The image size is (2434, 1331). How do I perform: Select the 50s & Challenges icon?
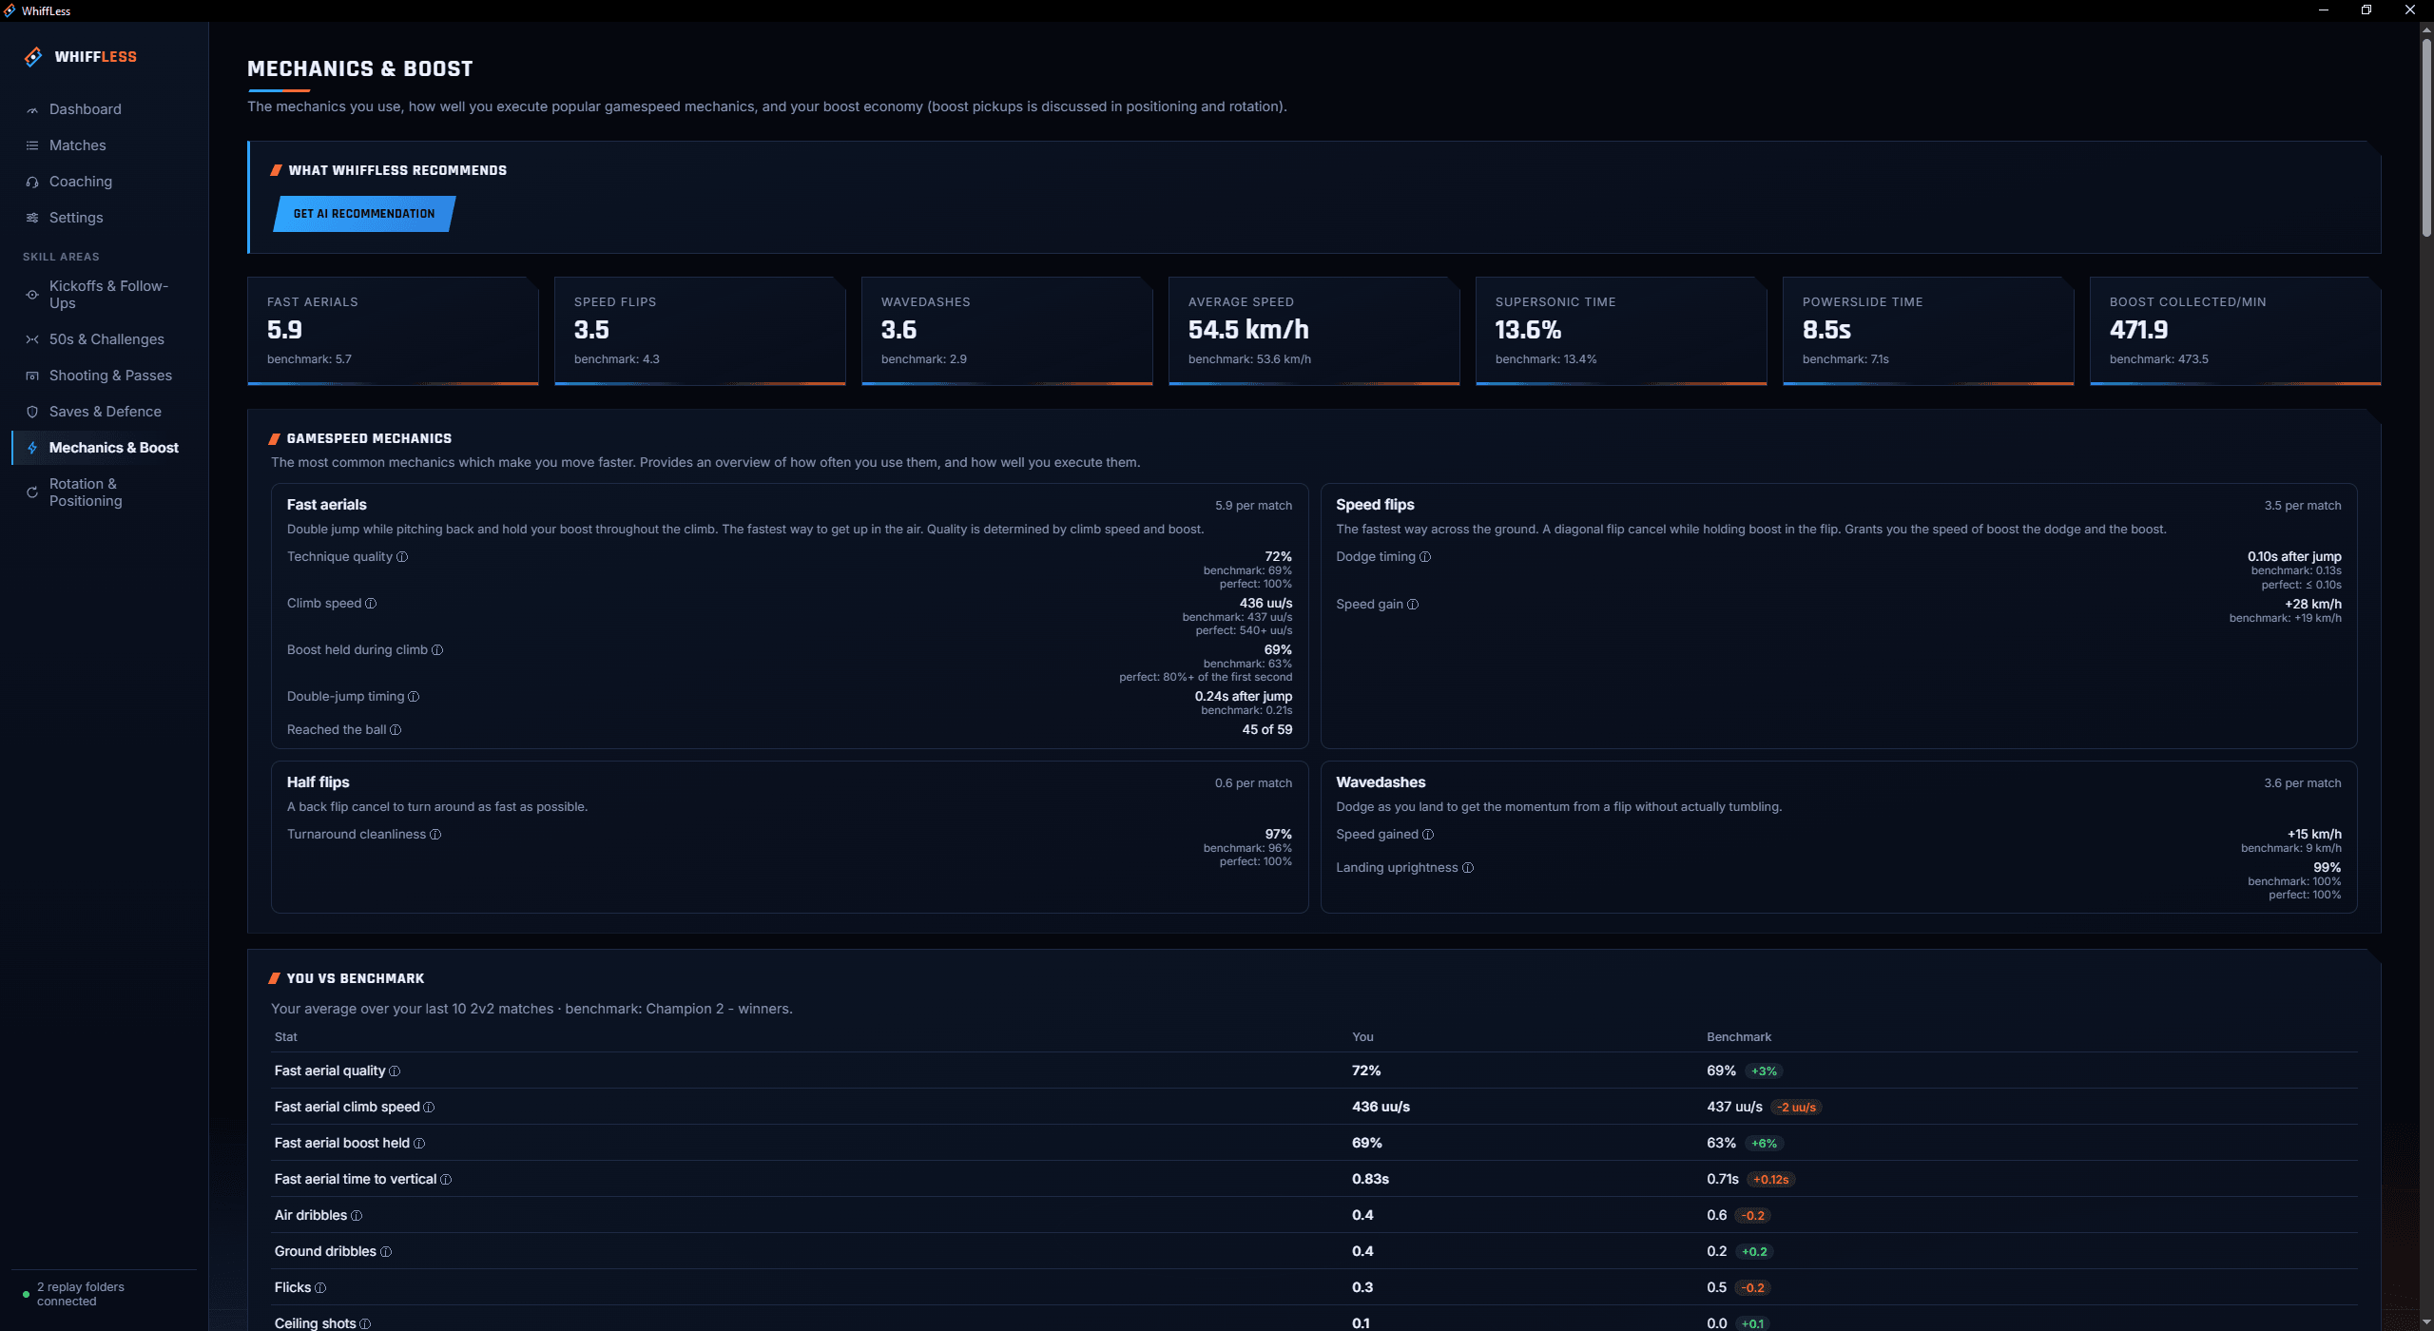click(x=32, y=339)
